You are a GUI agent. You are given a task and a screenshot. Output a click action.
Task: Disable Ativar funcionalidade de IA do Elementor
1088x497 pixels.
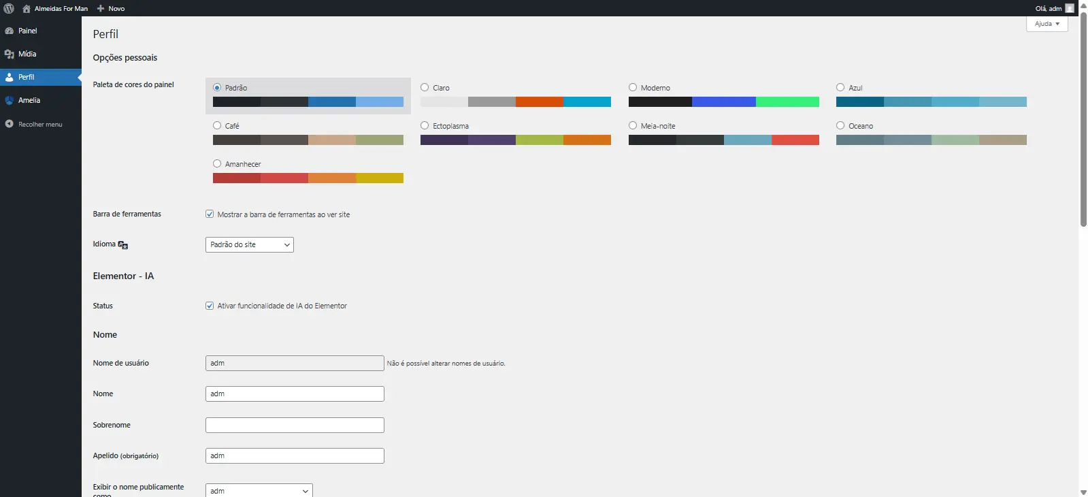[210, 306]
